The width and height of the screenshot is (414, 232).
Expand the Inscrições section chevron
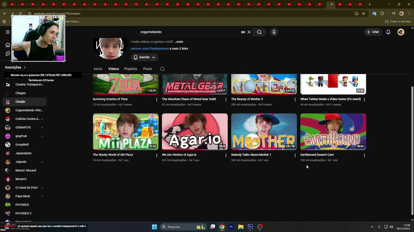coord(25,67)
